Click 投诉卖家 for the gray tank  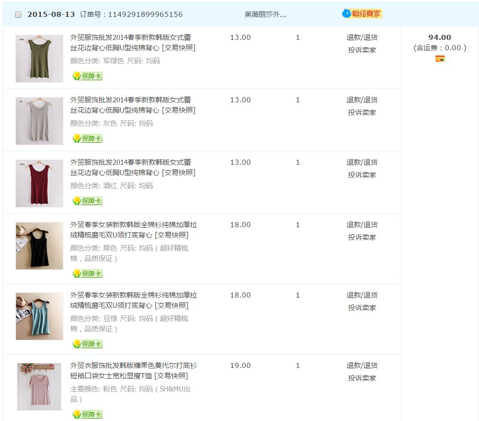tap(362, 113)
